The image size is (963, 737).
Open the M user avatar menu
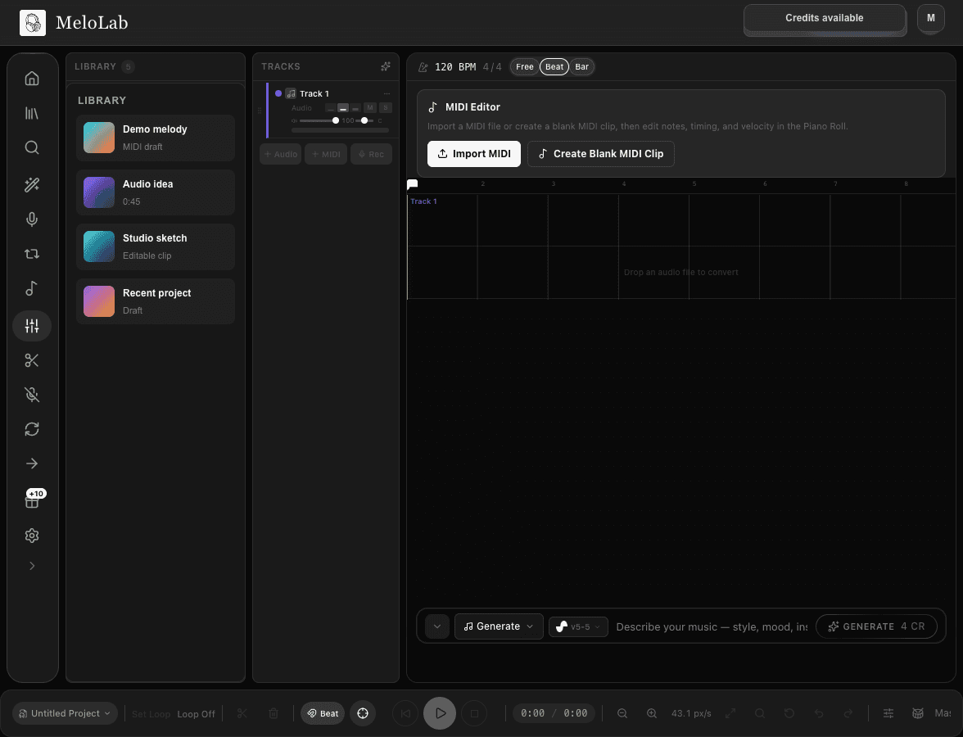[x=930, y=18]
